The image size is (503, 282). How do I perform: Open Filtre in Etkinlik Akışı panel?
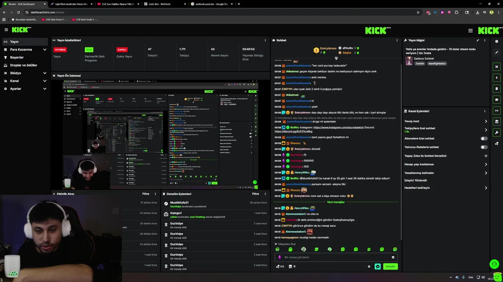(x=145, y=194)
